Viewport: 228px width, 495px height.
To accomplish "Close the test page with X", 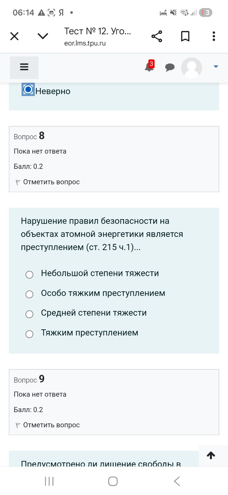I will click(14, 36).
